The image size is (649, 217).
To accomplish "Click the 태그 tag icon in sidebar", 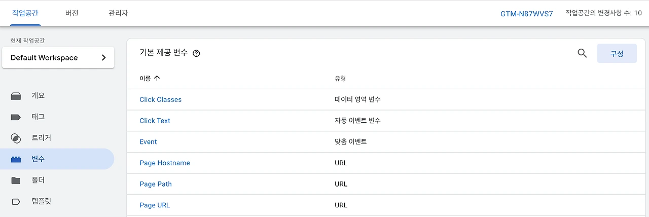I will tap(16, 117).
